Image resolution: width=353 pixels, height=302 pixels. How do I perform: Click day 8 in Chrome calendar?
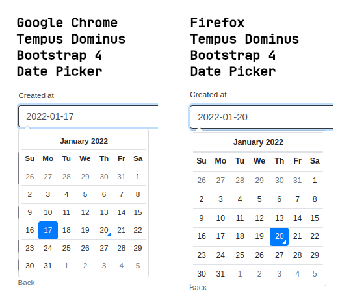point(138,194)
